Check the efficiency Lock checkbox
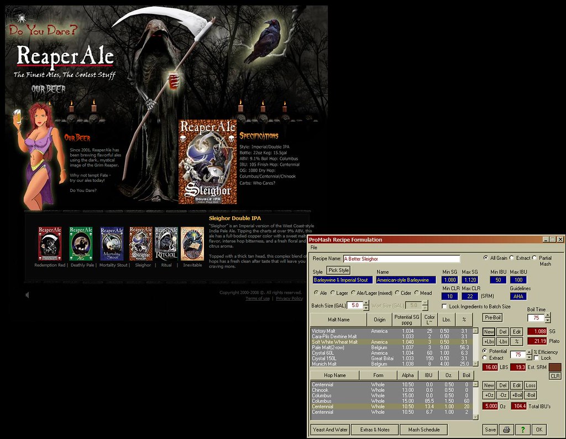Image resolution: width=566 pixels, height=439 pixels. tap(536, 358)
